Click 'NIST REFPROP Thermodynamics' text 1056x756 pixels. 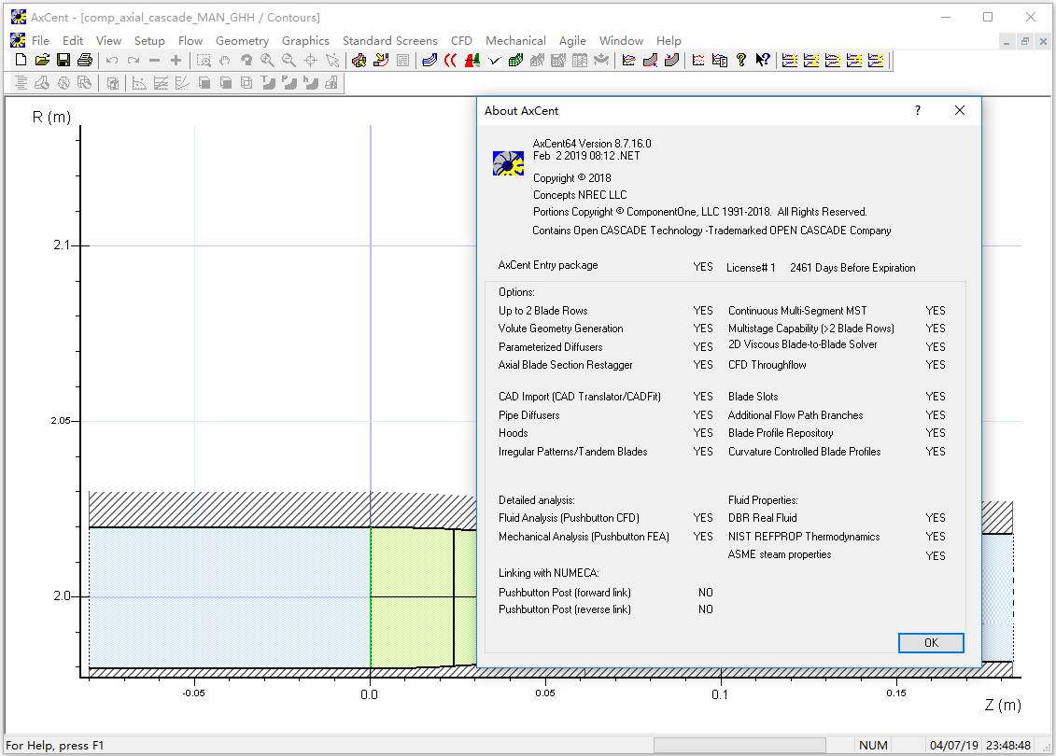click(804, 537)
